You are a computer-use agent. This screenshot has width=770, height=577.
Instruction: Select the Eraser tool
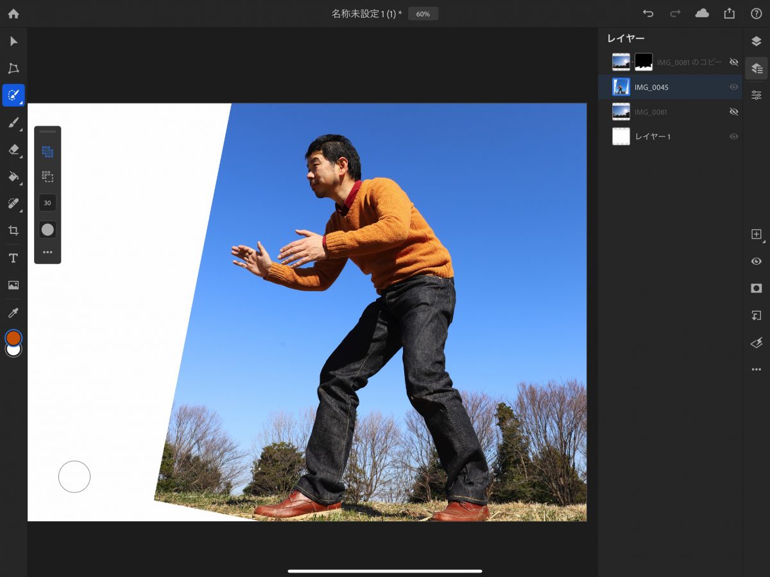coord(13,149)
